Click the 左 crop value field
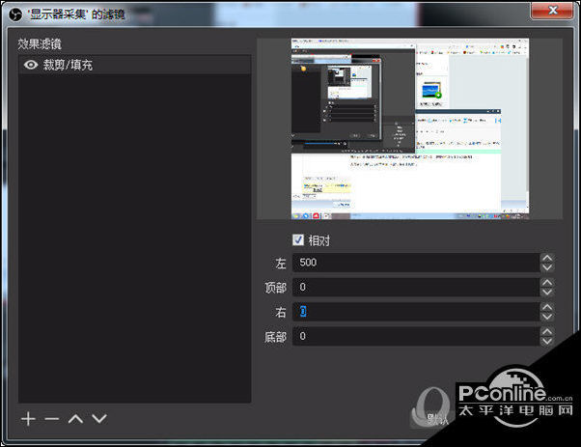Screen dimensions: 581x447 pos(415,263)
